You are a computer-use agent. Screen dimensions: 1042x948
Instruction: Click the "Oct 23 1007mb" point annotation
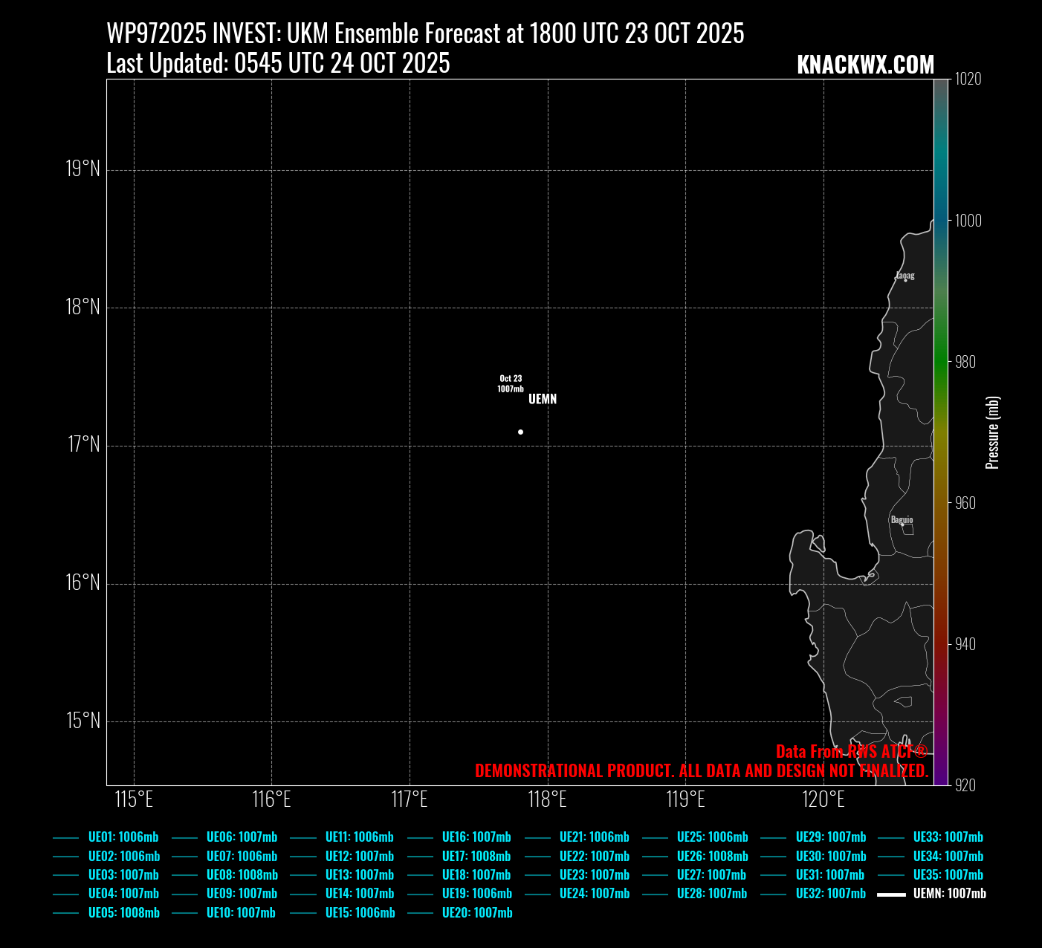tap(511, 383)
